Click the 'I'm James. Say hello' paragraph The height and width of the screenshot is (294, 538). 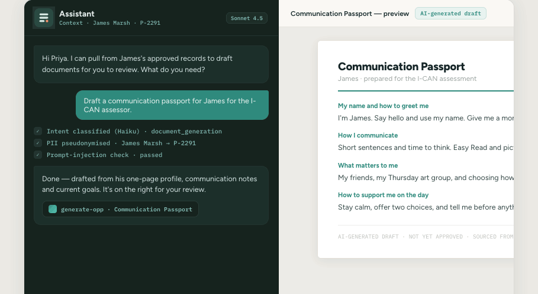(x=426, y=118)
